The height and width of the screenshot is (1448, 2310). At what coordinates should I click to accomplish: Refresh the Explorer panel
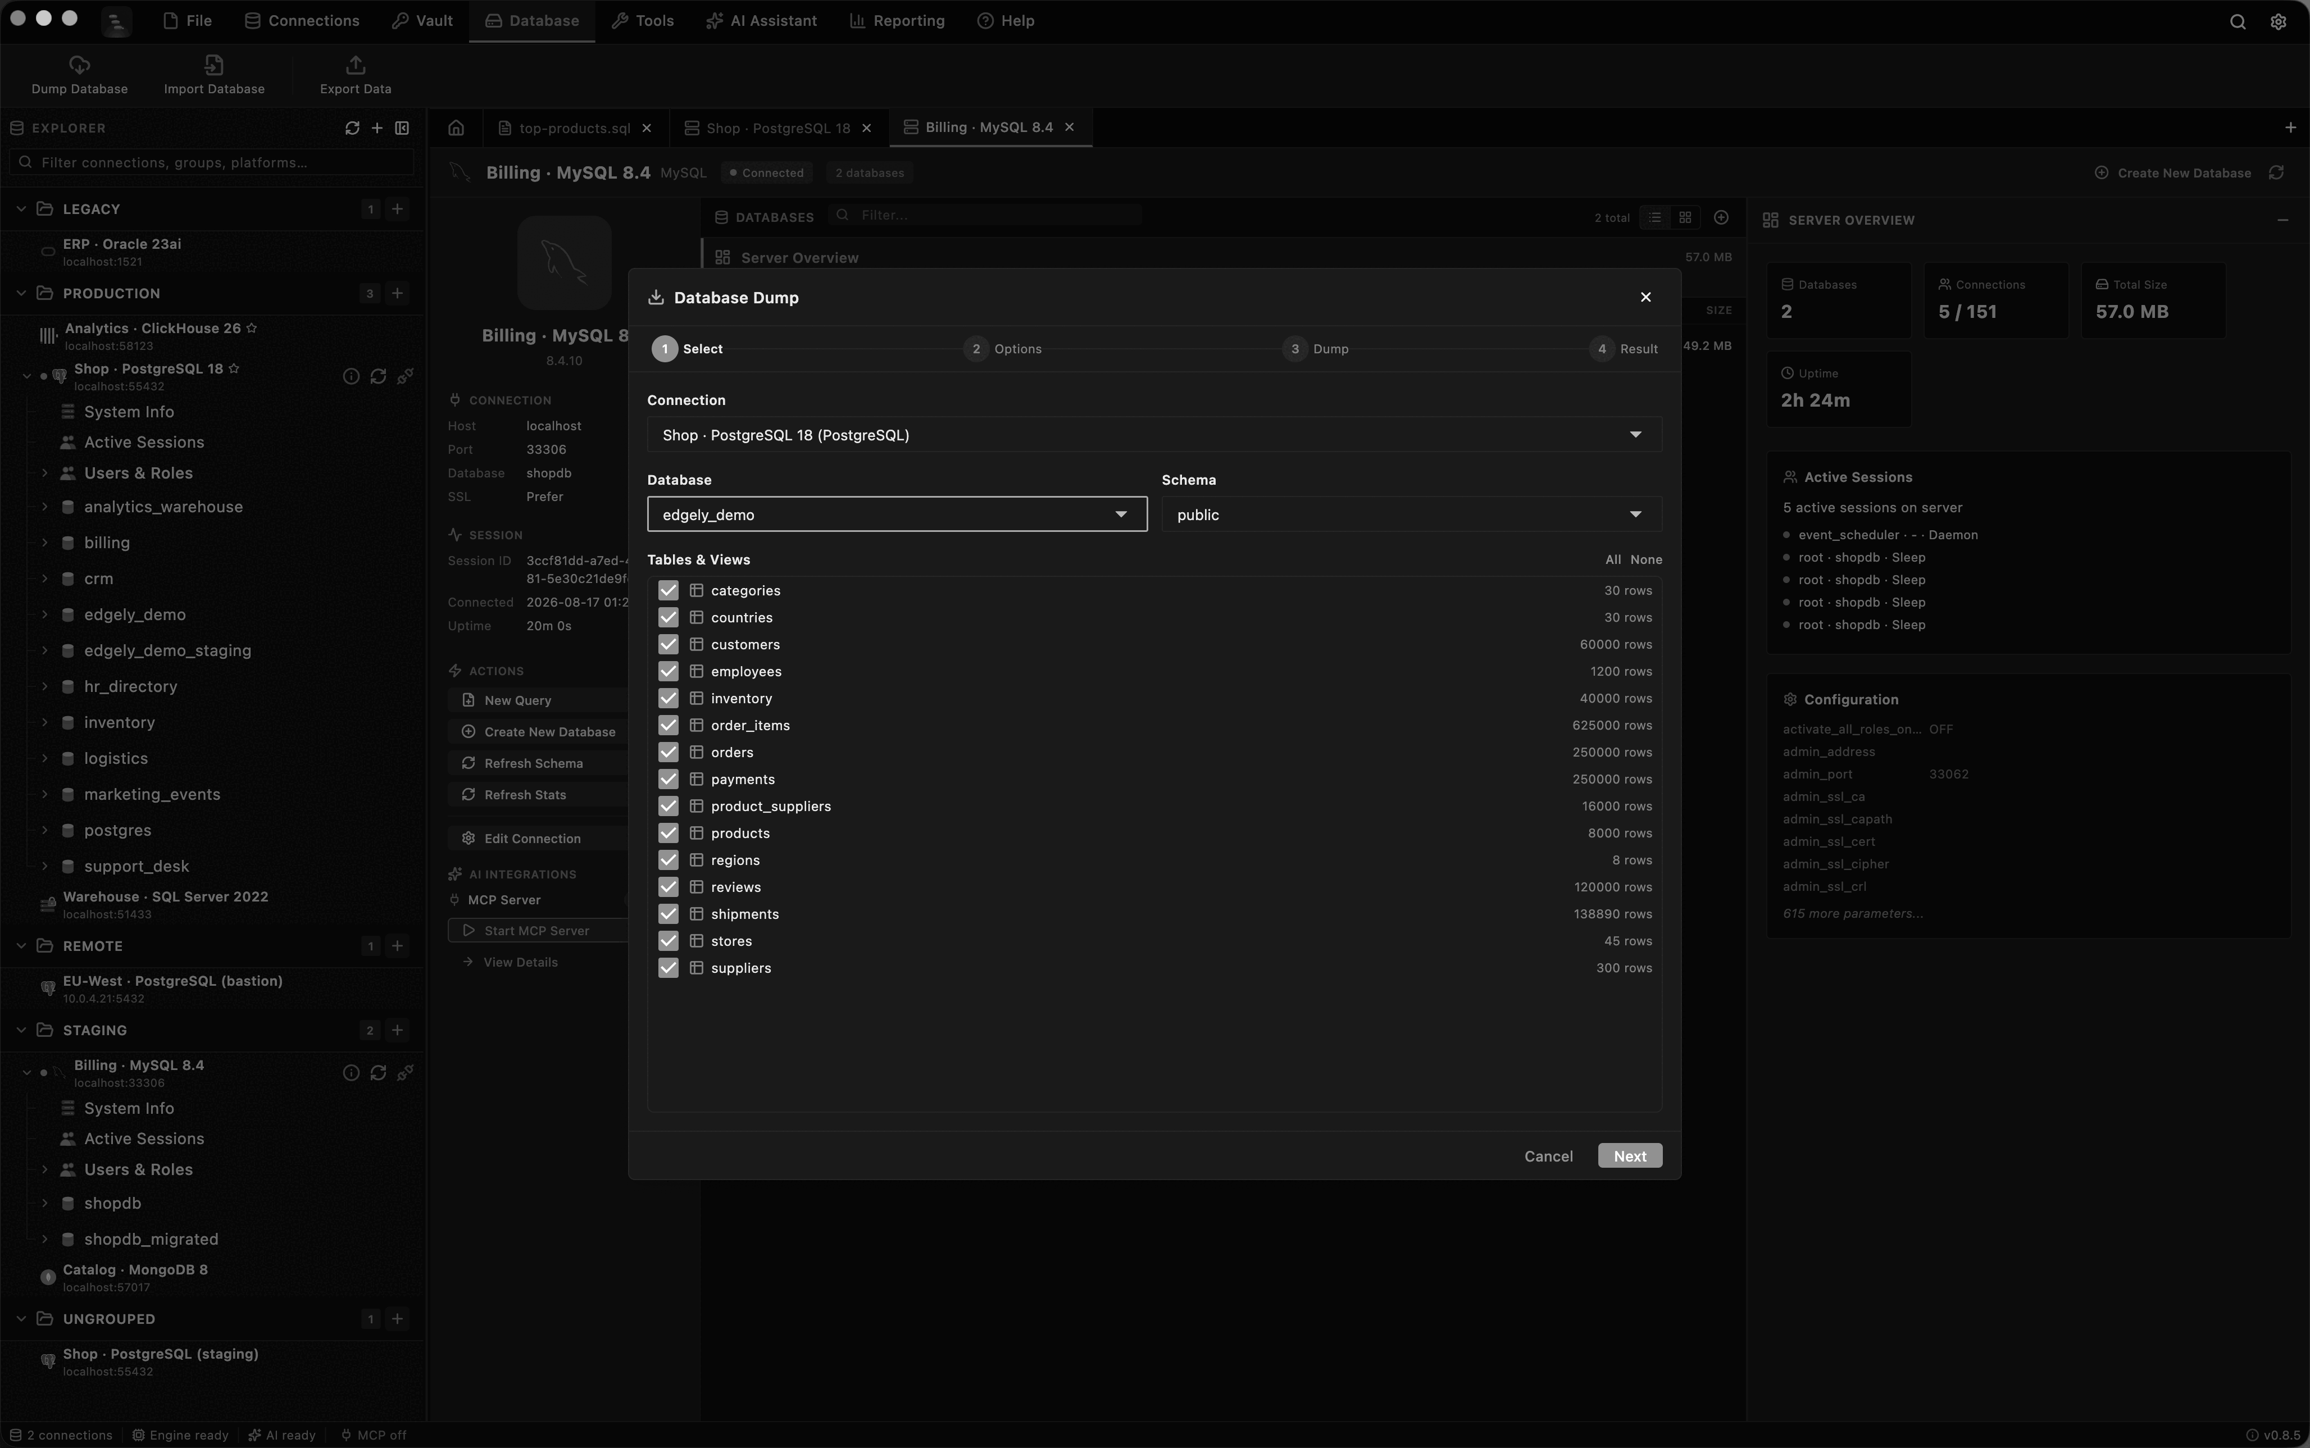(x=352, y=128)
